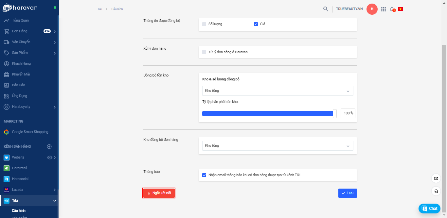447x218 pixels.
Task: Add a sales channel with plus icon
Action: coord(49,146)
